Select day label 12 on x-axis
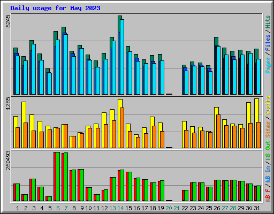 pyautogui.click(x=104, y=208)
